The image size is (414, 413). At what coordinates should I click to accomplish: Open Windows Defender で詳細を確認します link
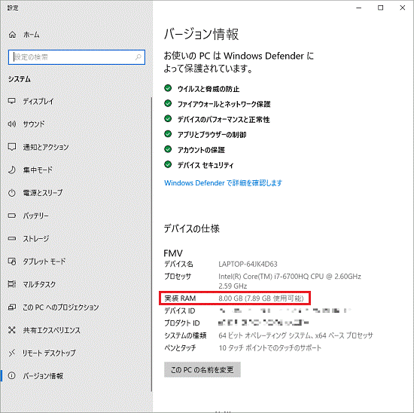click(x=223, y=182)
